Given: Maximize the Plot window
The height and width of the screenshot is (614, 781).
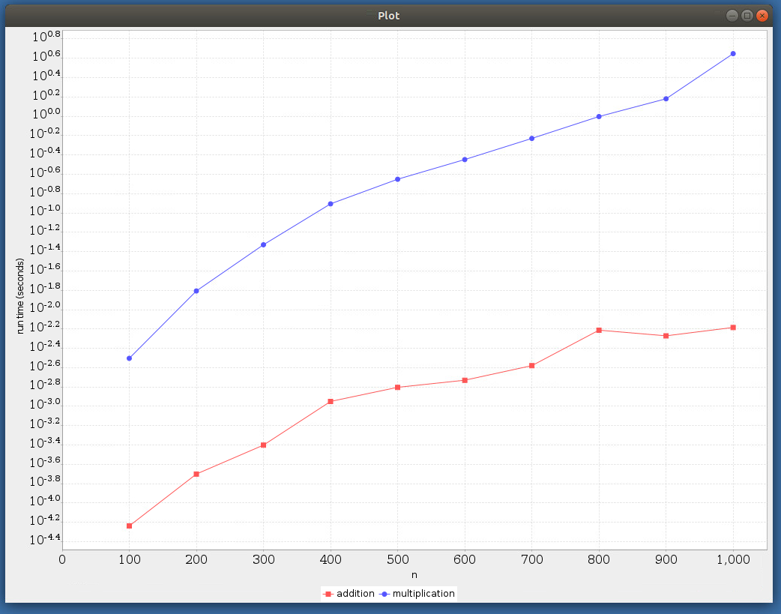Looking at the screenshot, I should pos(747,16).
